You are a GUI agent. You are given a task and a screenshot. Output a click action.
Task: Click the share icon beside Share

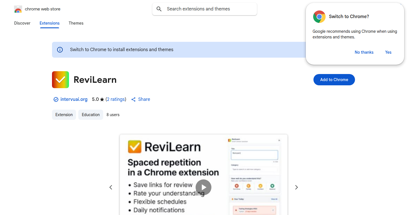pyautogui.click(x=133, y=99)
